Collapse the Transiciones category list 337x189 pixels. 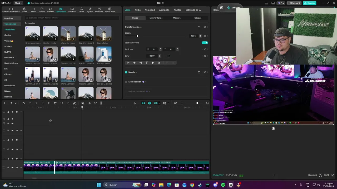coord(19,24)
